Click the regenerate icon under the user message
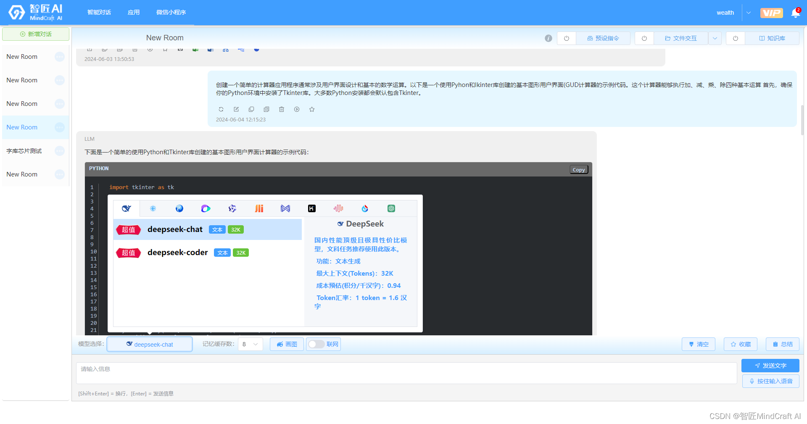Image resolution: width=807 pixels, height=424 pixels. [221, 109]
